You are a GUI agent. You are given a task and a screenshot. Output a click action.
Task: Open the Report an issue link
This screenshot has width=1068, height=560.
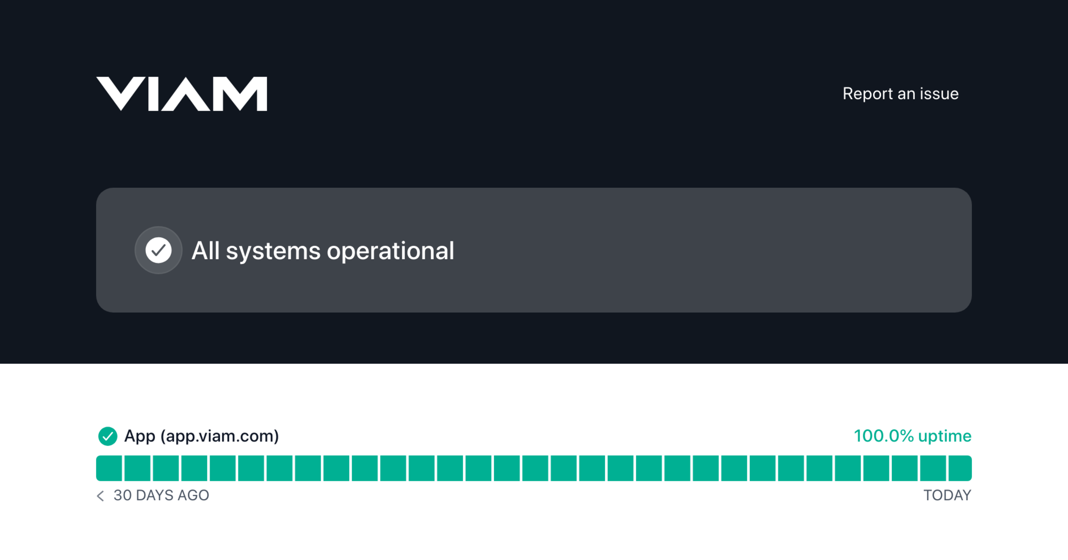pyautogui.click(x=900, y=94)
